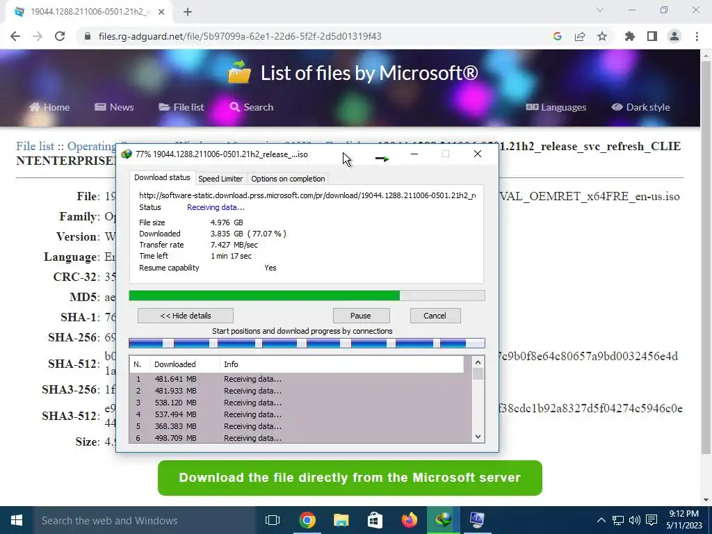
Task: Open Search in site navigation
Action: 252,107
